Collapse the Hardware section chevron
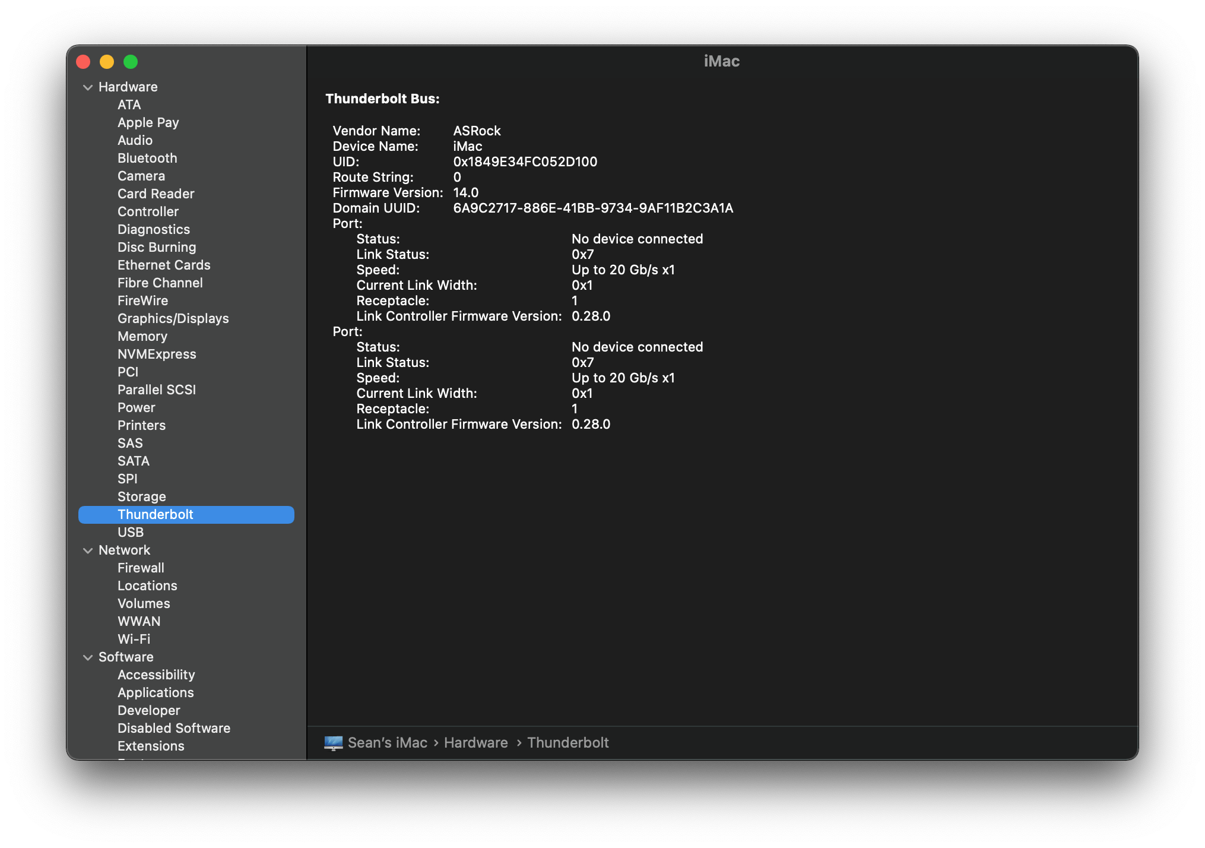This screenshot has height=848, width=1205. pyautogui.click(x=88, y=87)
